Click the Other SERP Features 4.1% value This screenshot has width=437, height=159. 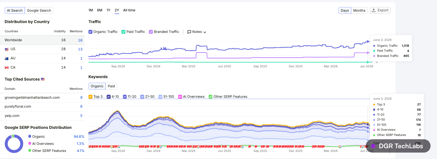pyautogui.click(x=80, y=151)
